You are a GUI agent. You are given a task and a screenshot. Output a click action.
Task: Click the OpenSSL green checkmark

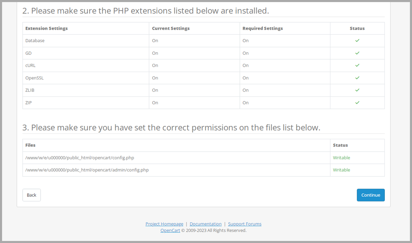tap(357, 78)
